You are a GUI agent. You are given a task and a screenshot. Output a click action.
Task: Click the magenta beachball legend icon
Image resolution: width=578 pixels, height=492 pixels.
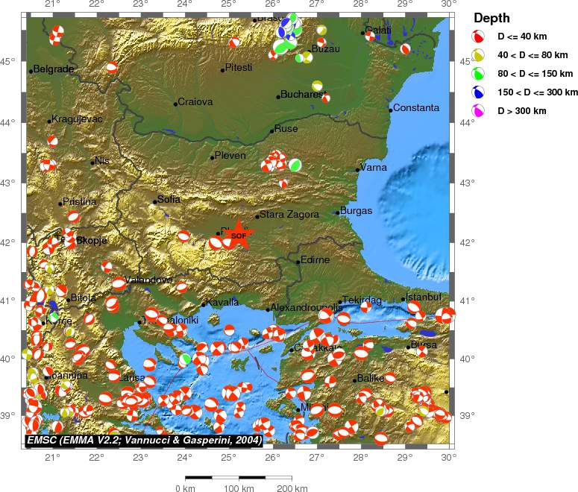tap(478, 110)
